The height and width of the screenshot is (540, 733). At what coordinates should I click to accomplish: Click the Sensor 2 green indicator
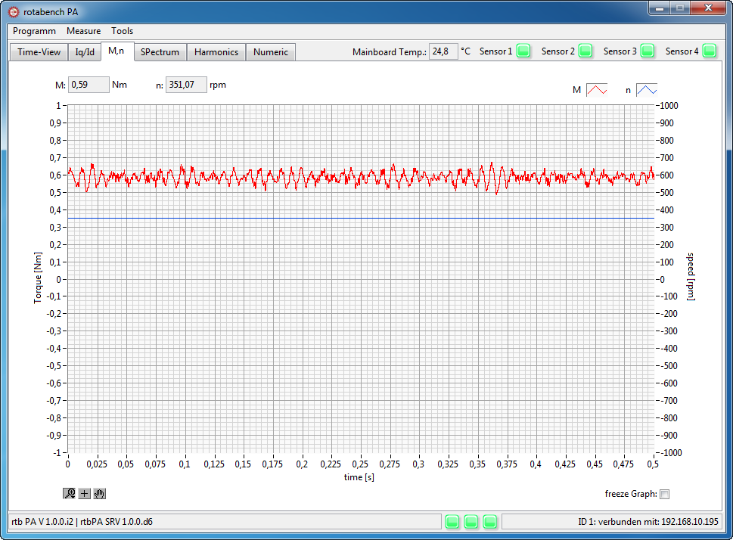585,51
